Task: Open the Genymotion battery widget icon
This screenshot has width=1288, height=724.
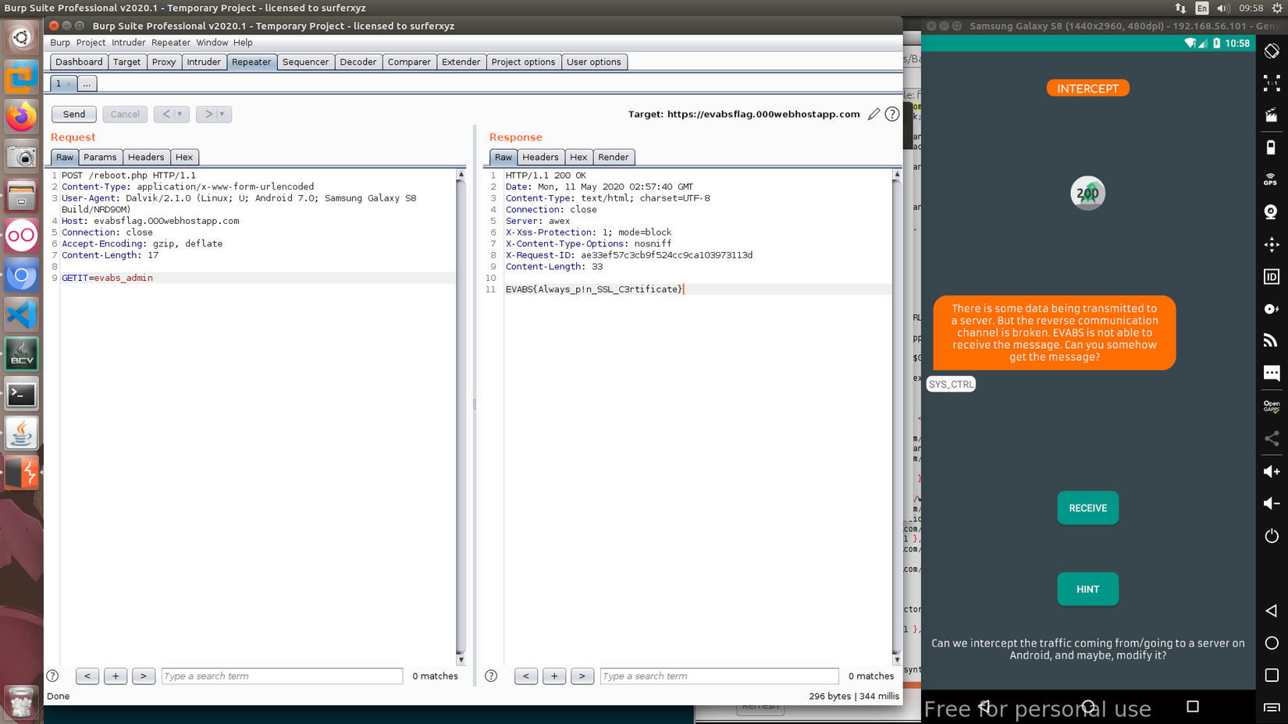Action: tap(1271, 147)
